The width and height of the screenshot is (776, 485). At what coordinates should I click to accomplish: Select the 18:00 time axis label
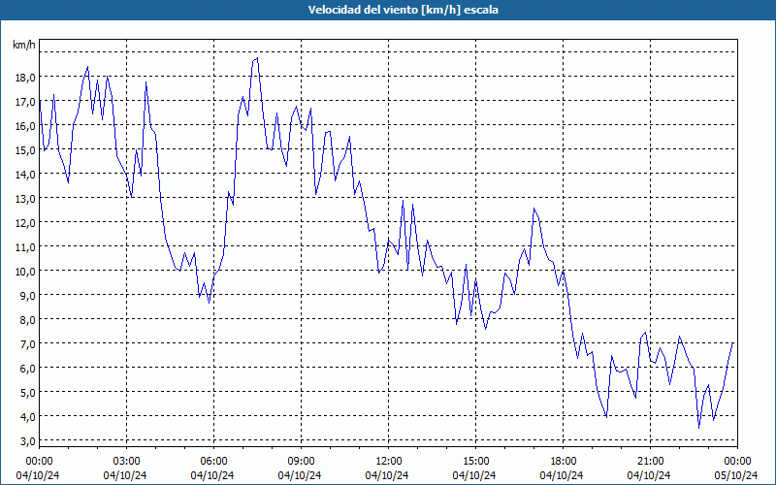click(564, 462)
